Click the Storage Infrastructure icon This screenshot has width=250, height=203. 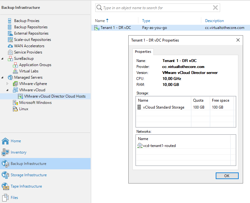tap(5, 175)
